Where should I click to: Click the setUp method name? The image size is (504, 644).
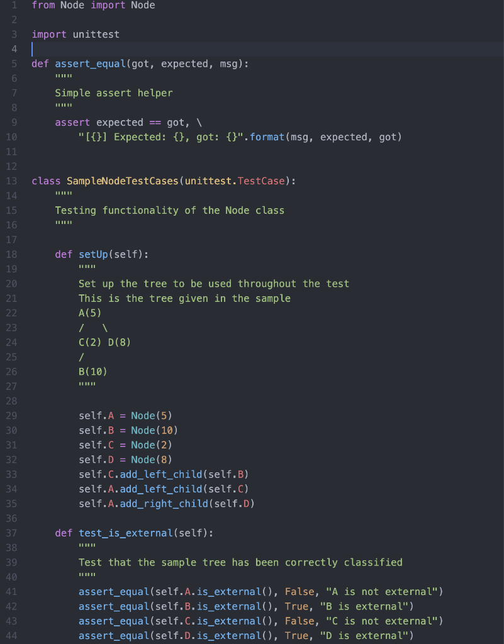point(93,255)
